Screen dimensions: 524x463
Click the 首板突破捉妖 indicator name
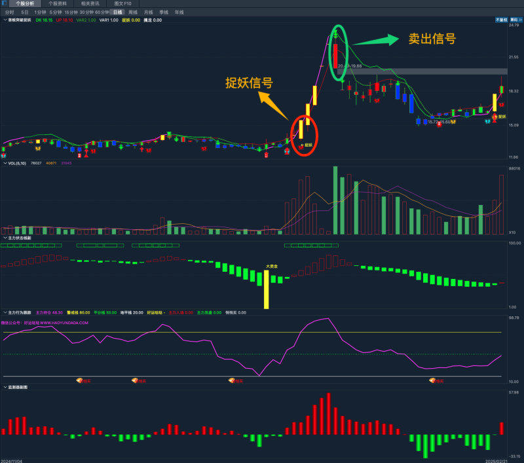[x=20, y=20]
